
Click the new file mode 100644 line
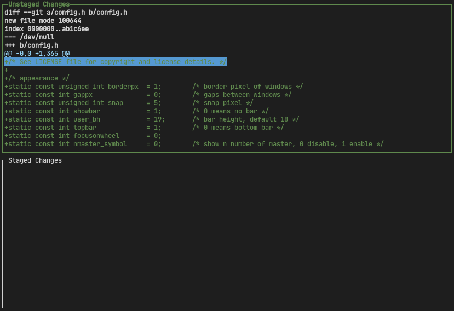tap(43, 20)
